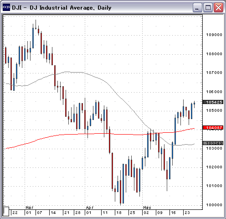
Task: Click the Apr month label on time axis
Action: coord(90,208)
